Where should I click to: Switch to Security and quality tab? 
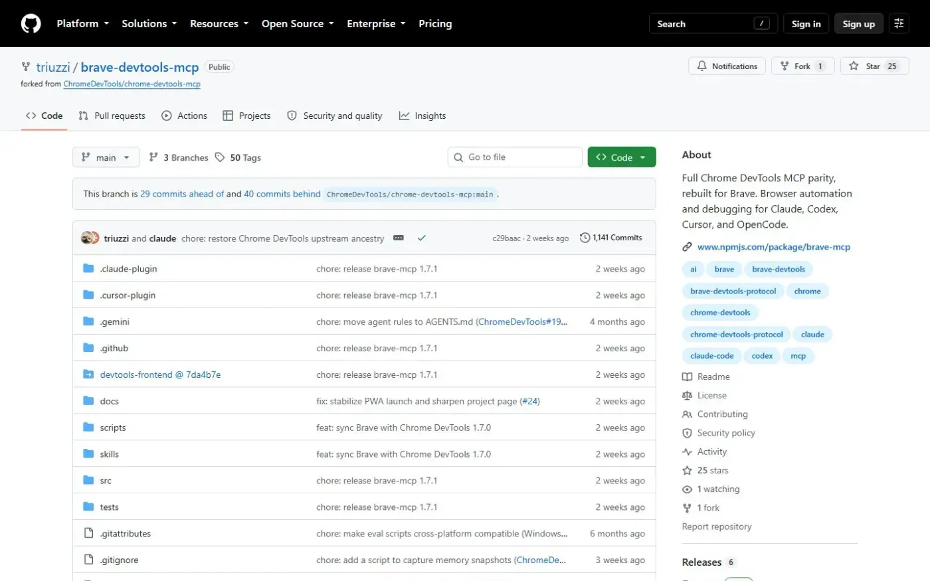(335, 116)
